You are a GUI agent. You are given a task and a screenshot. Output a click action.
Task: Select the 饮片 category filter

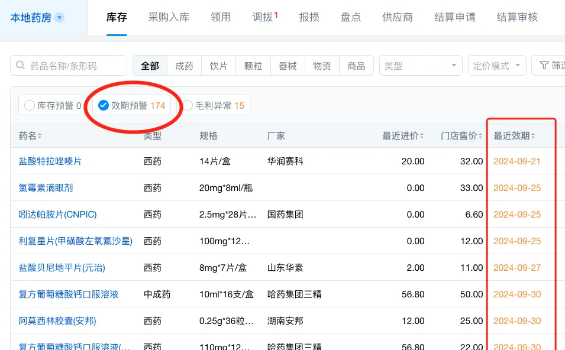218,66
